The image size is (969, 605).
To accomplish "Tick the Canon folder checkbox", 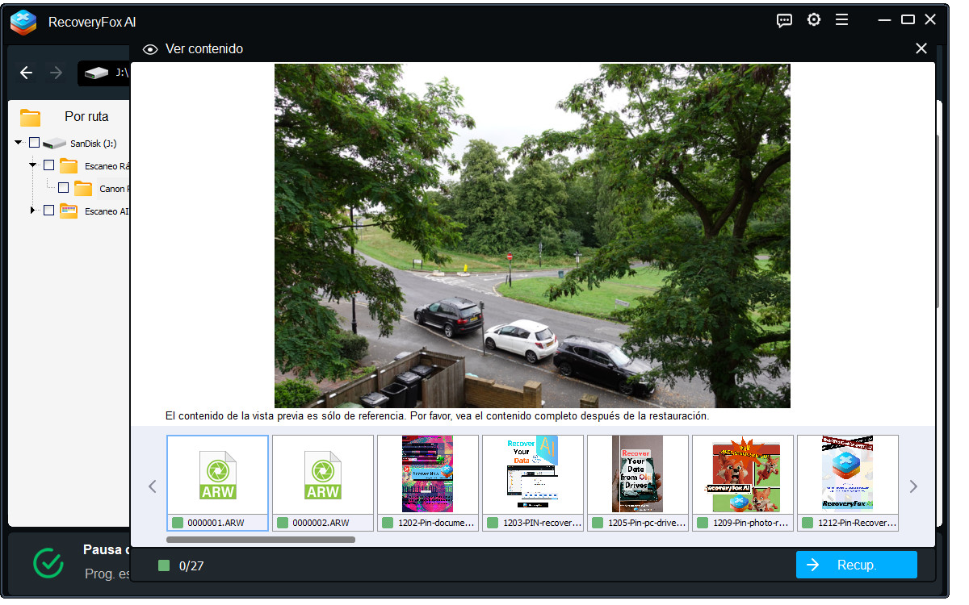I will (63, 188).
